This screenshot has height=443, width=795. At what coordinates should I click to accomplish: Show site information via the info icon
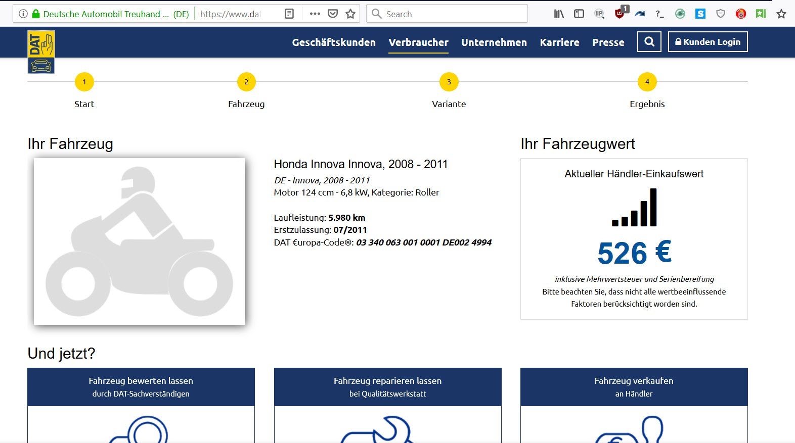tap(23, 14)
